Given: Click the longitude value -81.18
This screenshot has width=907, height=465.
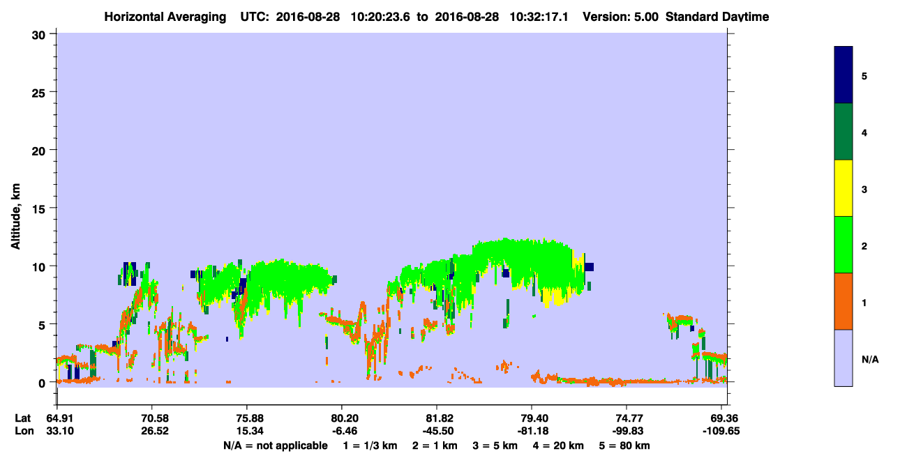Looking at the screenshot, I should click(x=532, y=431).
